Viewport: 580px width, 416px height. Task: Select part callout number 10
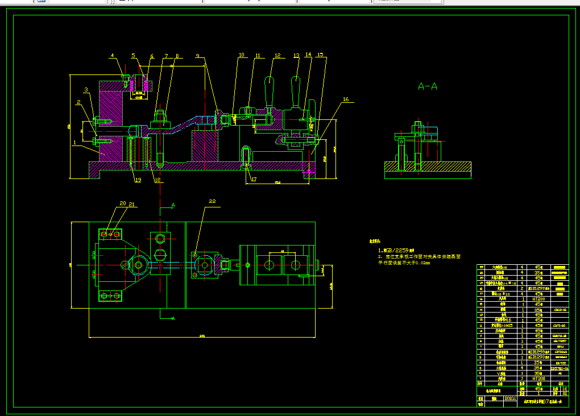pos(241,56)
